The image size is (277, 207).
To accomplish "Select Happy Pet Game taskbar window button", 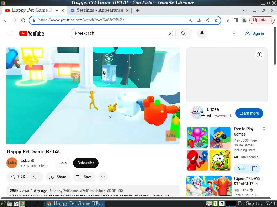I will pyautogui.click(x=75, y=203).
